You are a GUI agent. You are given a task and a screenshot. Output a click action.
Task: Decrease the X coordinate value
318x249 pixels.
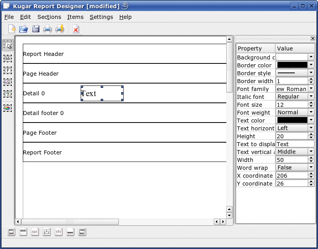click(311, 177)
